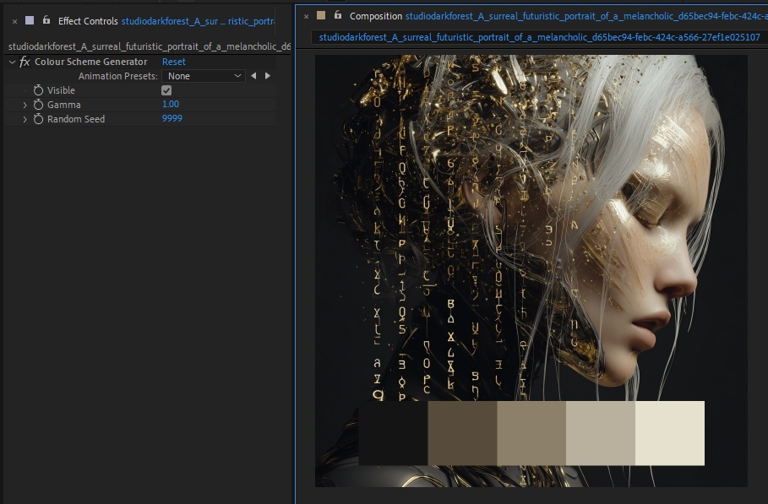
Task: Select the Effect Controls panel tab
Action: [88, 21]
